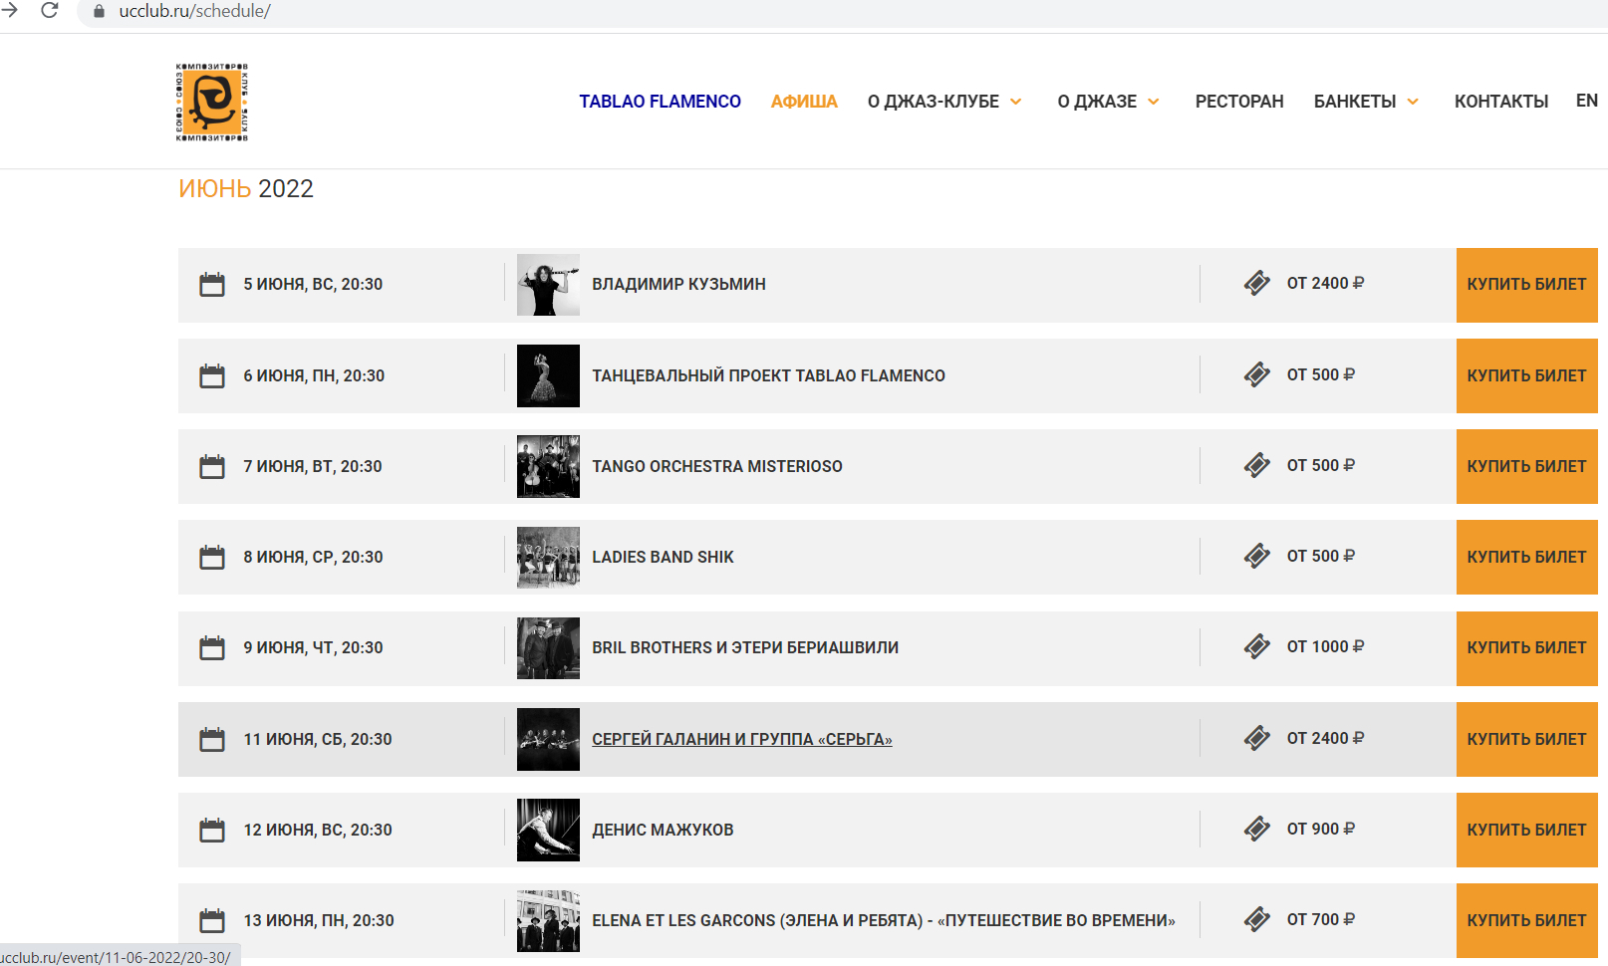The width and height of the screenshot is (1608, 966).
Task: Click the Ladies Band Shik thumbnail
Action: [548, 557]
